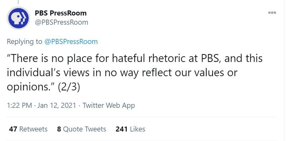Click the @PBSPressRoom handle under the name
The height and width of the screenshot is (141, 288).
(x=61, y=22)
